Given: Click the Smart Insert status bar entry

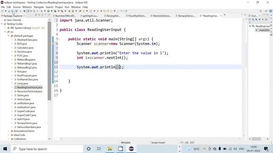Looking at the screenshot, I should (x=158, y=143).
